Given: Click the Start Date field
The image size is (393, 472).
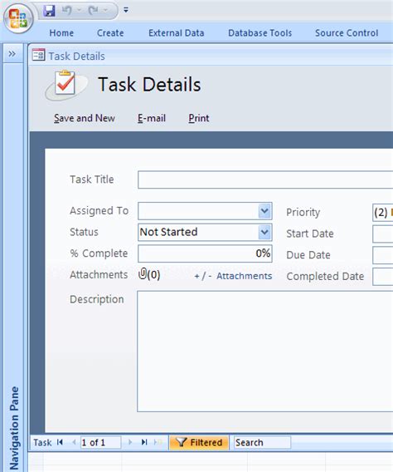Looking at the screenshot, I should tap(383, 234).
